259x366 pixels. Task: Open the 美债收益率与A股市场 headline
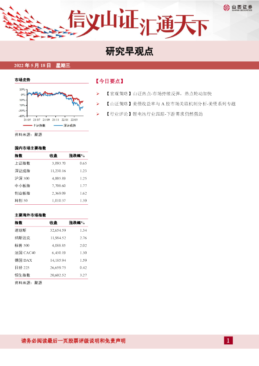pos(170,104)
